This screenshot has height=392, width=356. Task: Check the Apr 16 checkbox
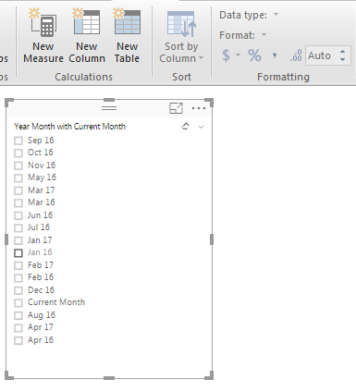(18, 340)
